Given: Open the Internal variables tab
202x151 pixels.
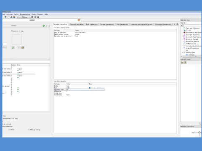Looking at the screenshot, I should click(77, 24).
